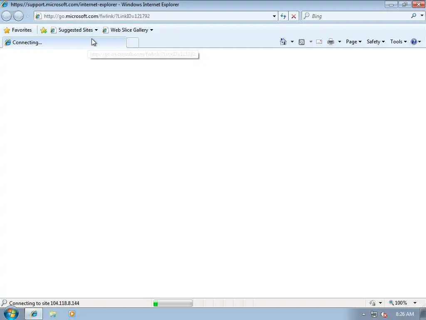This screenshot has width=426, height=320.
Task: Click the 100% zoom level button
Action: 398,303
